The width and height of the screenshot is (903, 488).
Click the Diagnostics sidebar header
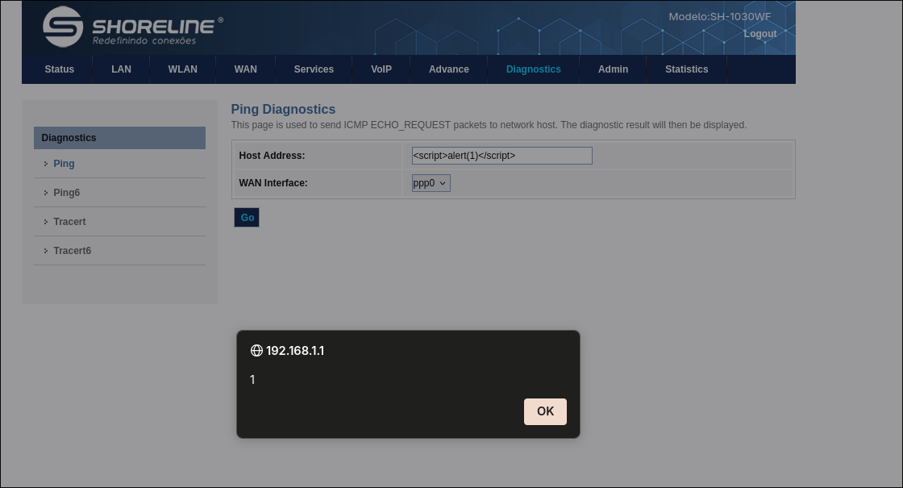pos(119,138)
